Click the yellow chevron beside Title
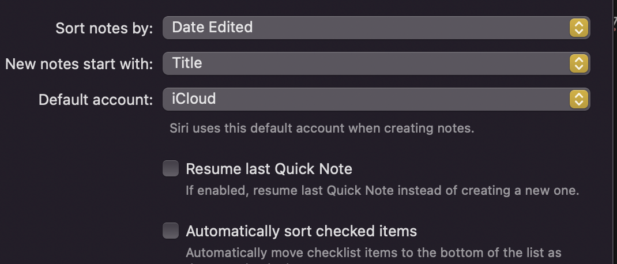This screenshot has height=264, width=617. click(x=578, y=63)
